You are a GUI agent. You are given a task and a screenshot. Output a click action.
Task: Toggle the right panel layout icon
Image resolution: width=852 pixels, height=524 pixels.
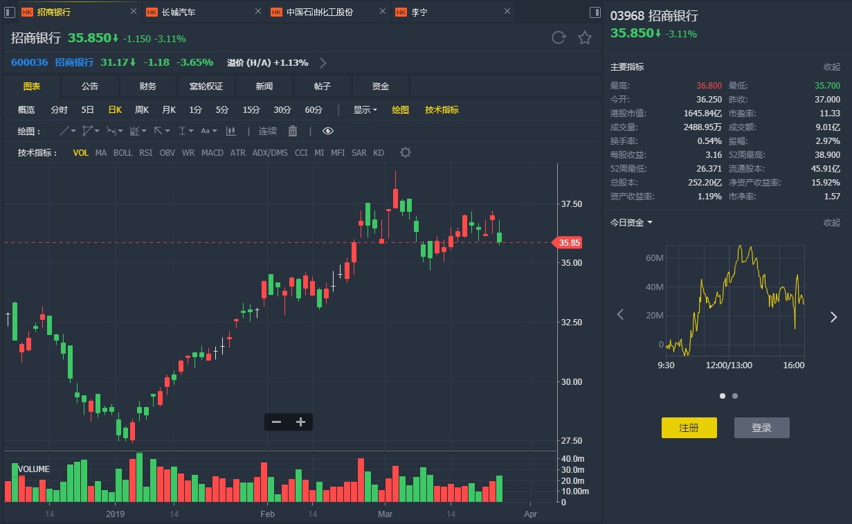pos(595,12)
